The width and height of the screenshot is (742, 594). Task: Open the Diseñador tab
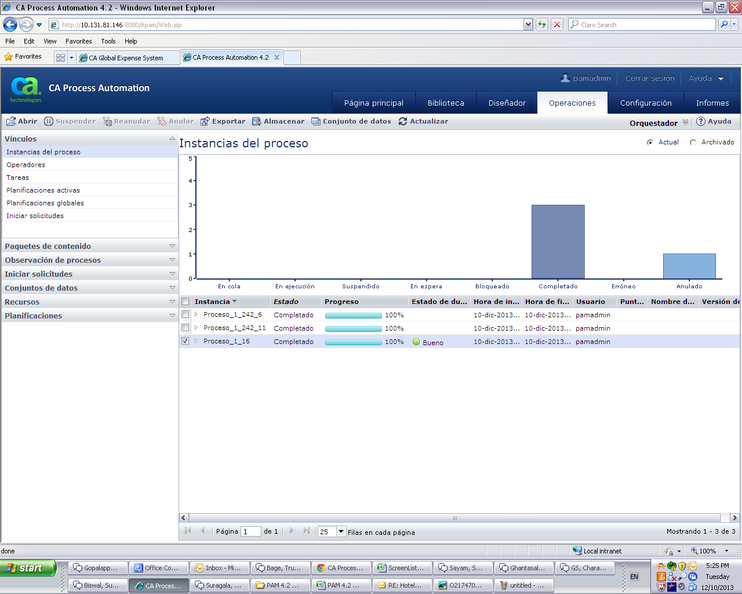tap(507, 103)
